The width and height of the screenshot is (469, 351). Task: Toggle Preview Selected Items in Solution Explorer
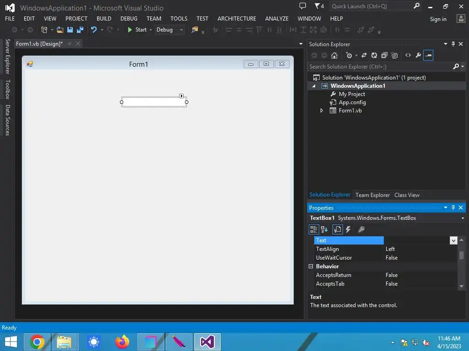pos(428,55)
